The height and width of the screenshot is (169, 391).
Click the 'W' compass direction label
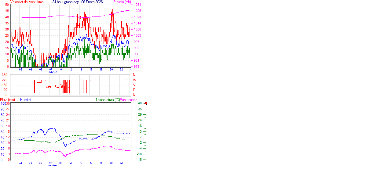(x=134, y=80)
